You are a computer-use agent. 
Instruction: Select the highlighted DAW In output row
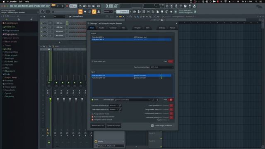pyautogui.click(x=131, y=39)
